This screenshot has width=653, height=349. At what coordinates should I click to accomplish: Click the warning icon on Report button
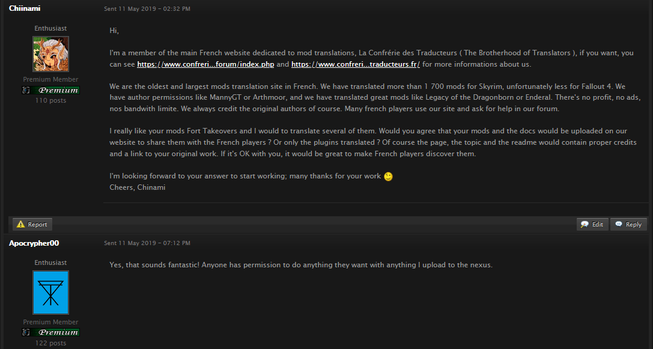[21, 224]
